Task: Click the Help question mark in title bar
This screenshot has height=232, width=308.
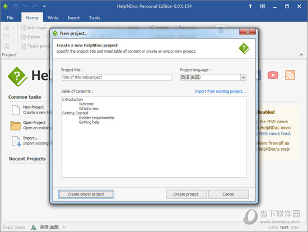Action: point(250,7)
